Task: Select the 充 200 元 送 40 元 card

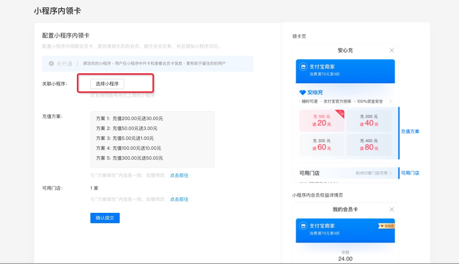Action: (x=369, y=120)
